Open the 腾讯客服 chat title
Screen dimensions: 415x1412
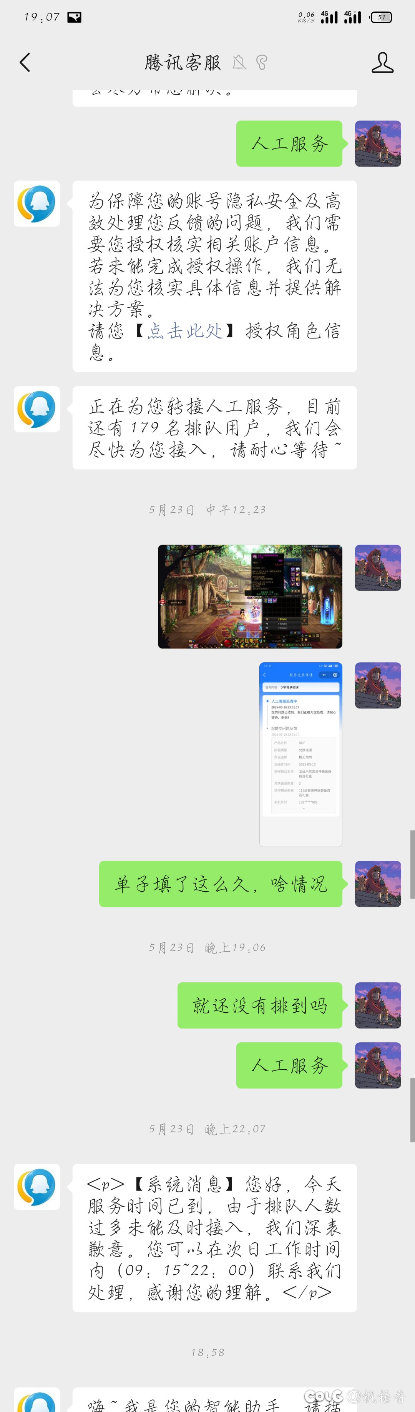tap(183, 62)
